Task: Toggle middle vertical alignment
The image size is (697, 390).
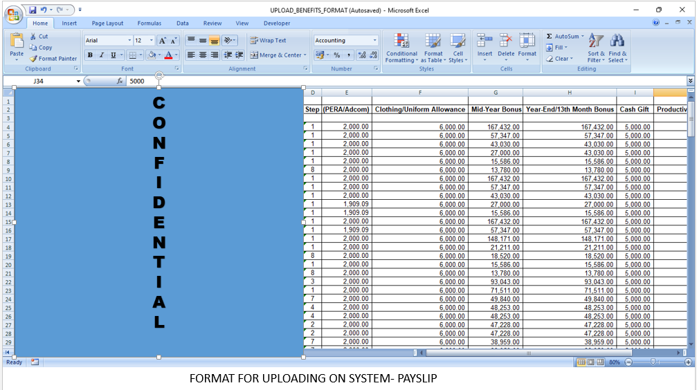Action: (x=203, y=40)
